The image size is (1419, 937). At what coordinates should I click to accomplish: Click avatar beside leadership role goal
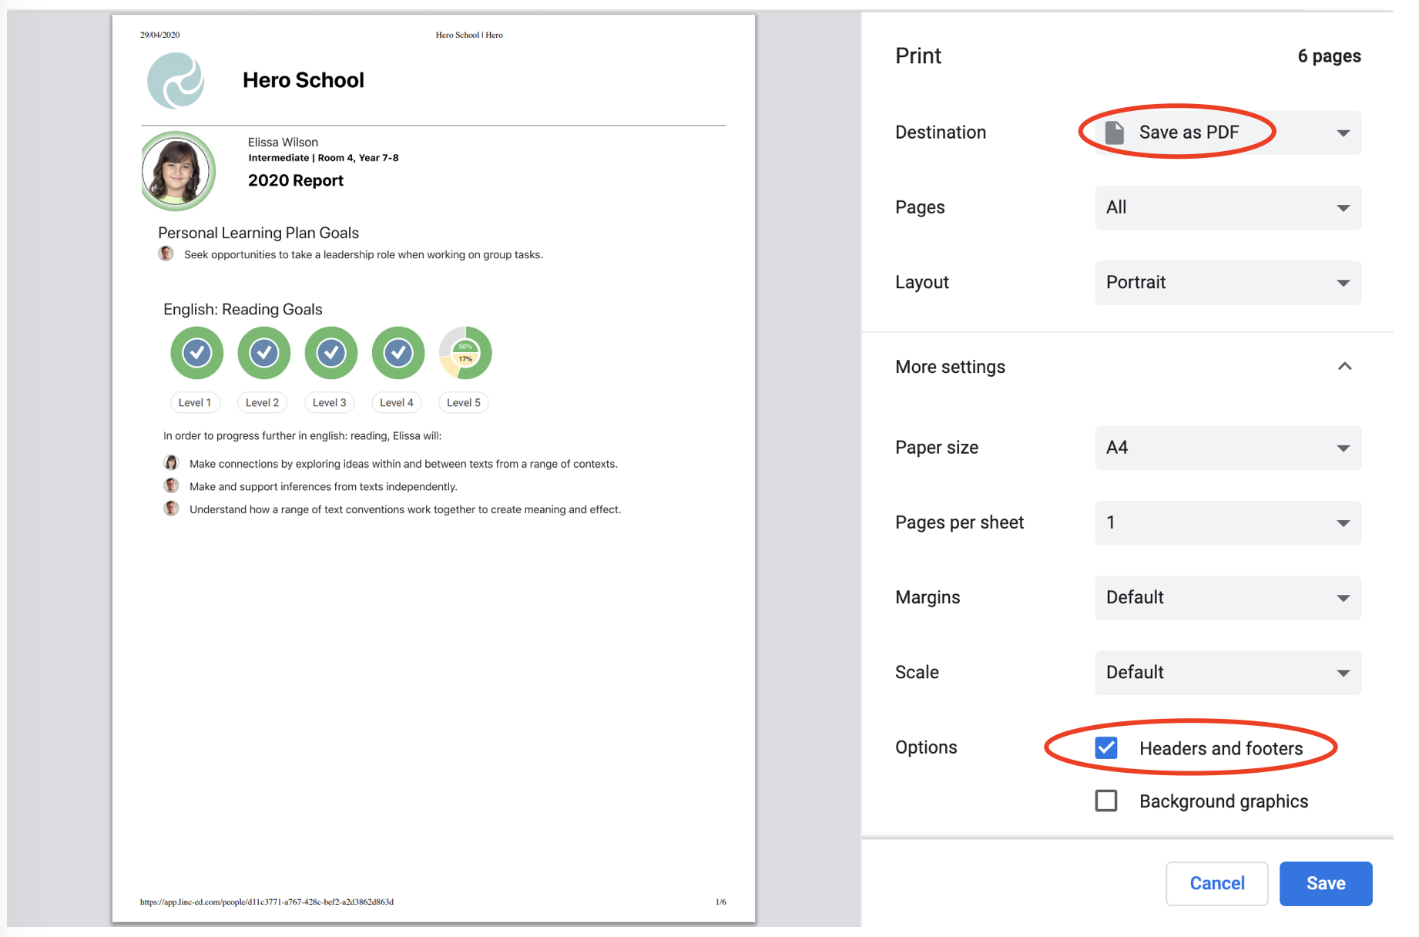pyautogui.click(x=166, y=254)
